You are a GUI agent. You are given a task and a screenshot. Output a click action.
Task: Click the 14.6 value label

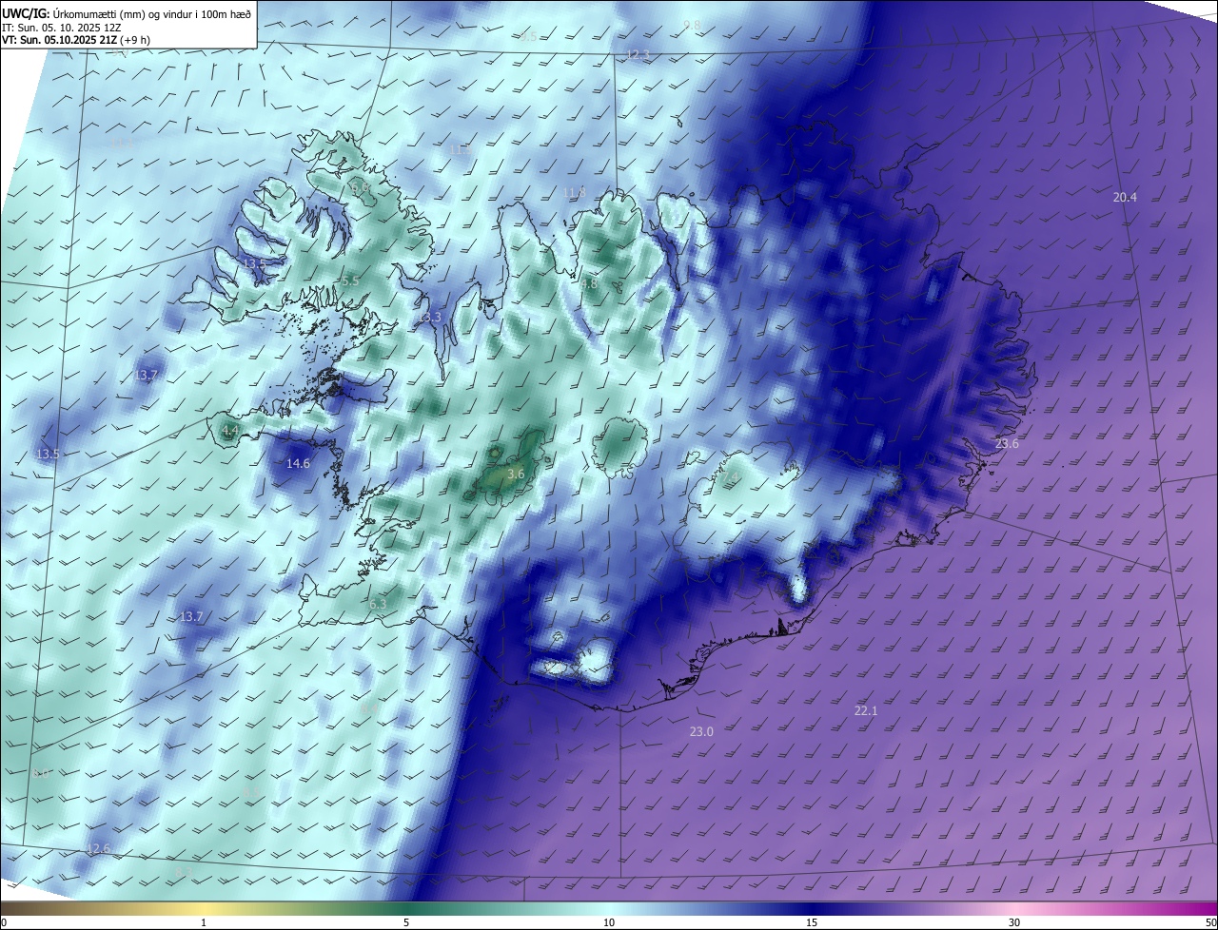(x=299, y=463)
